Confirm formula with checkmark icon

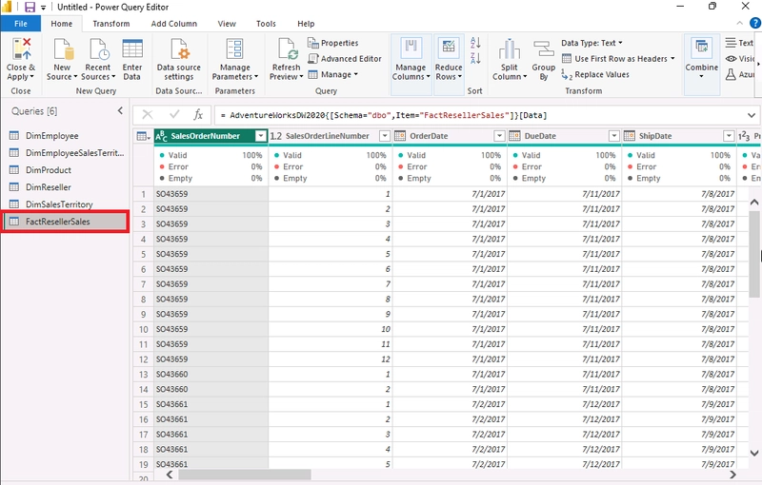click(x=174, y=115)
